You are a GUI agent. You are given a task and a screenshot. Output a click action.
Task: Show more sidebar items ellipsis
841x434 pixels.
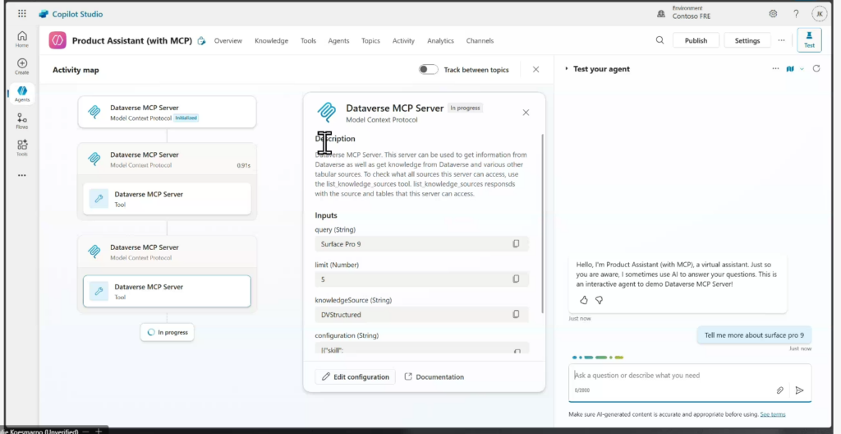(x=22, y=175)
